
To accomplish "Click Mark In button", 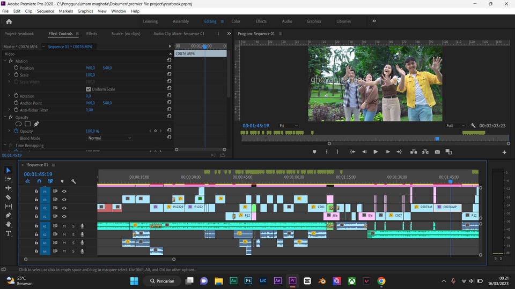I will 327,151.
